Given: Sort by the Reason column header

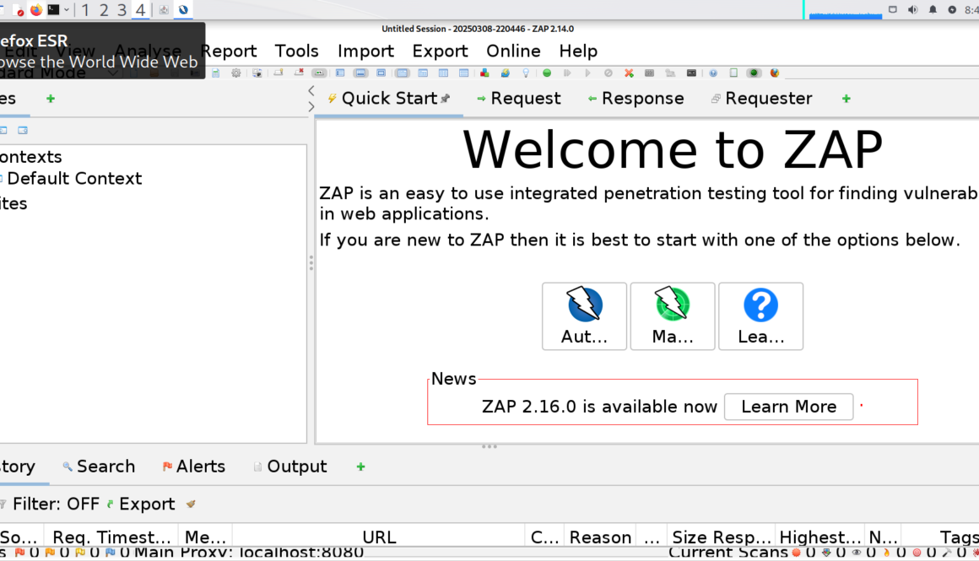Looking at the screenshot, I should pyautogui.click(x=600, y=537).
